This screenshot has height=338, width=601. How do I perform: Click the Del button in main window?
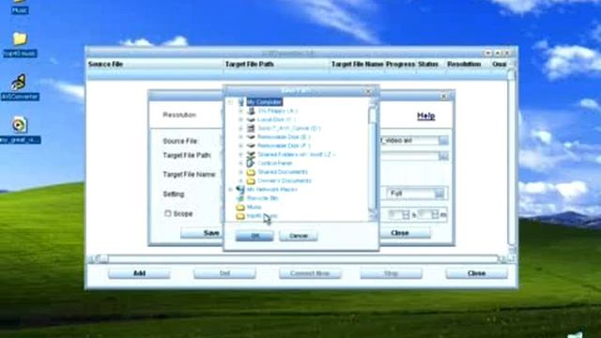pos(224,273)
